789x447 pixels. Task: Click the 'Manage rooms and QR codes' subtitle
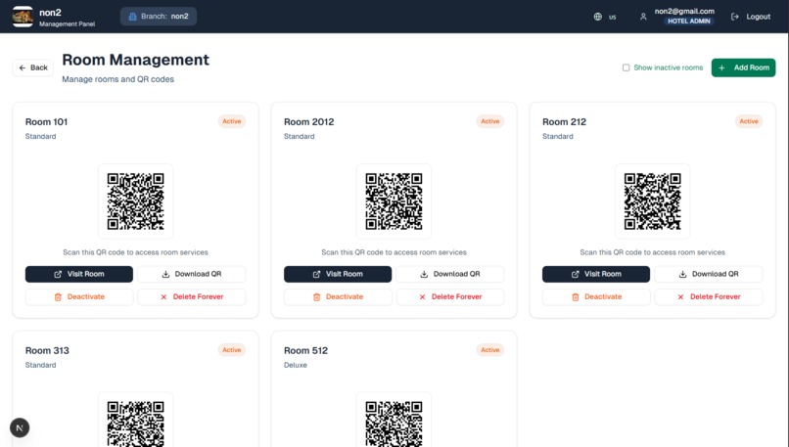(117, 79)
